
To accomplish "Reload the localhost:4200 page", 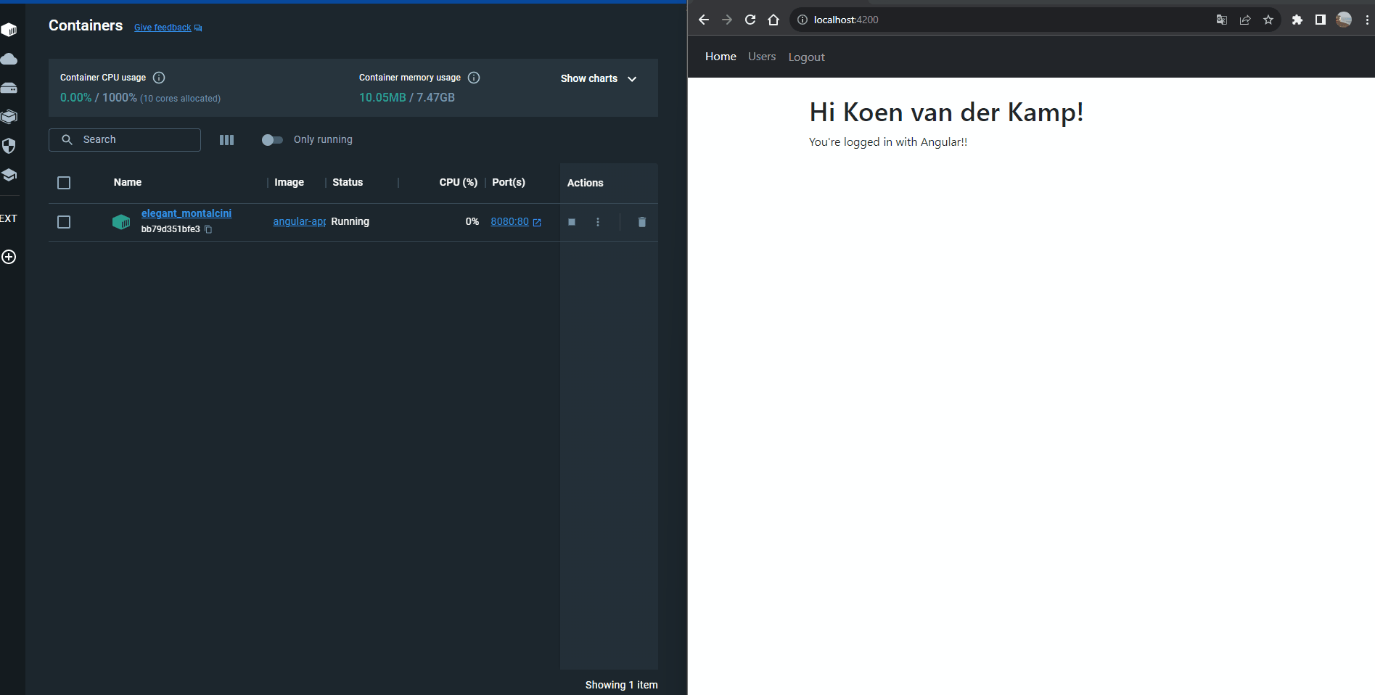I will tap(750, 20).
